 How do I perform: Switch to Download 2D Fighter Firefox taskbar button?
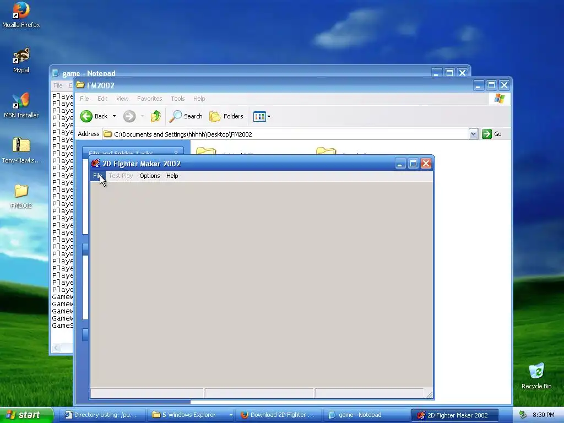(x=279, y=415)
